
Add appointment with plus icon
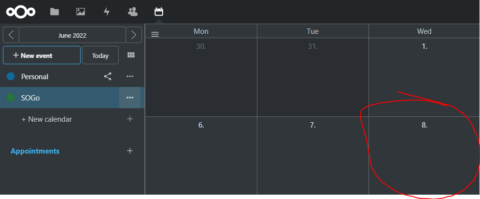tap(129, 151)
